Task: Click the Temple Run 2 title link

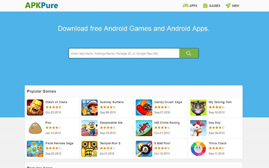Action: click(x=110, y=143)
